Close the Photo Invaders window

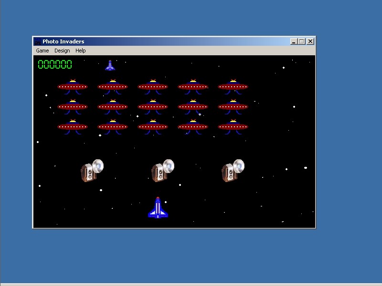point(310,41)
